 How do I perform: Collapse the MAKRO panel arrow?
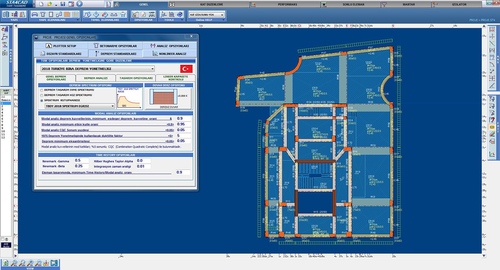pos(11,26)
